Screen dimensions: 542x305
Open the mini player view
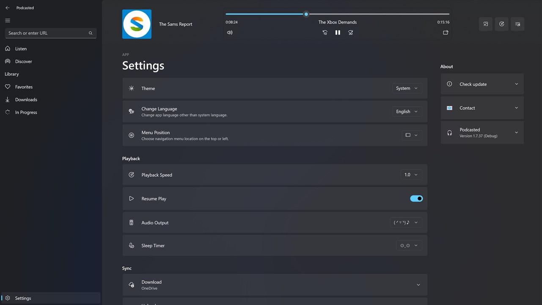(x=486, y=24)
